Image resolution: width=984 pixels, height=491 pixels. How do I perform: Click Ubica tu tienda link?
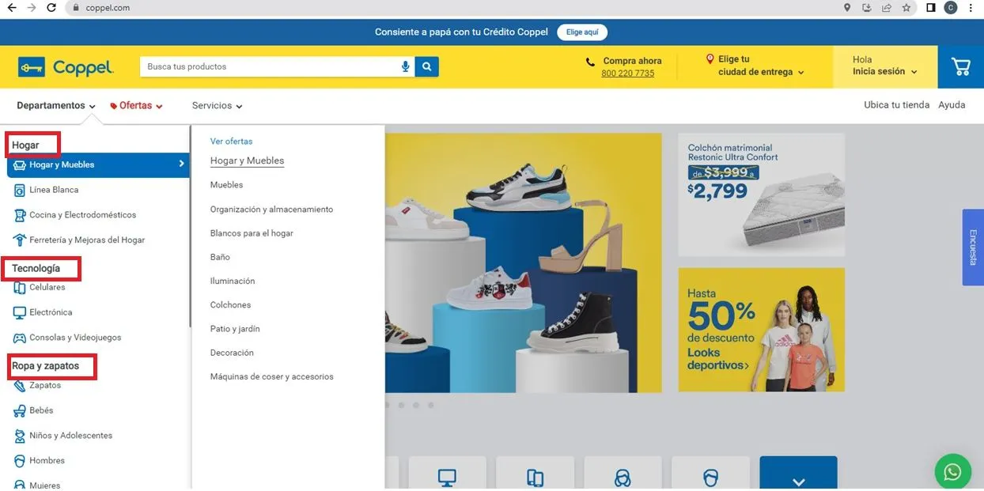[x=896, y=105]
